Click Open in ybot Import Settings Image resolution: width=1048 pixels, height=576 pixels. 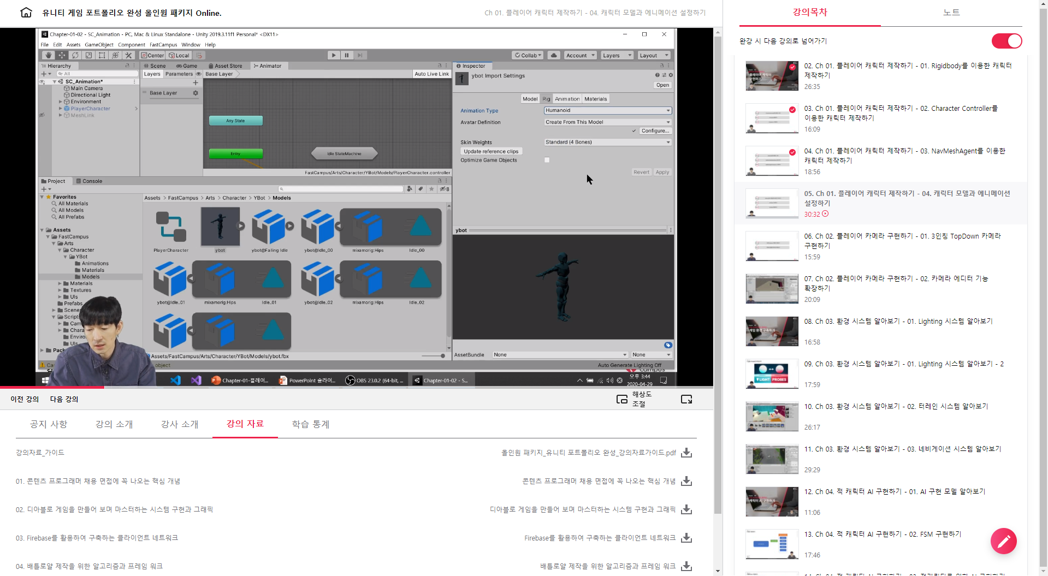coord(662,85)
